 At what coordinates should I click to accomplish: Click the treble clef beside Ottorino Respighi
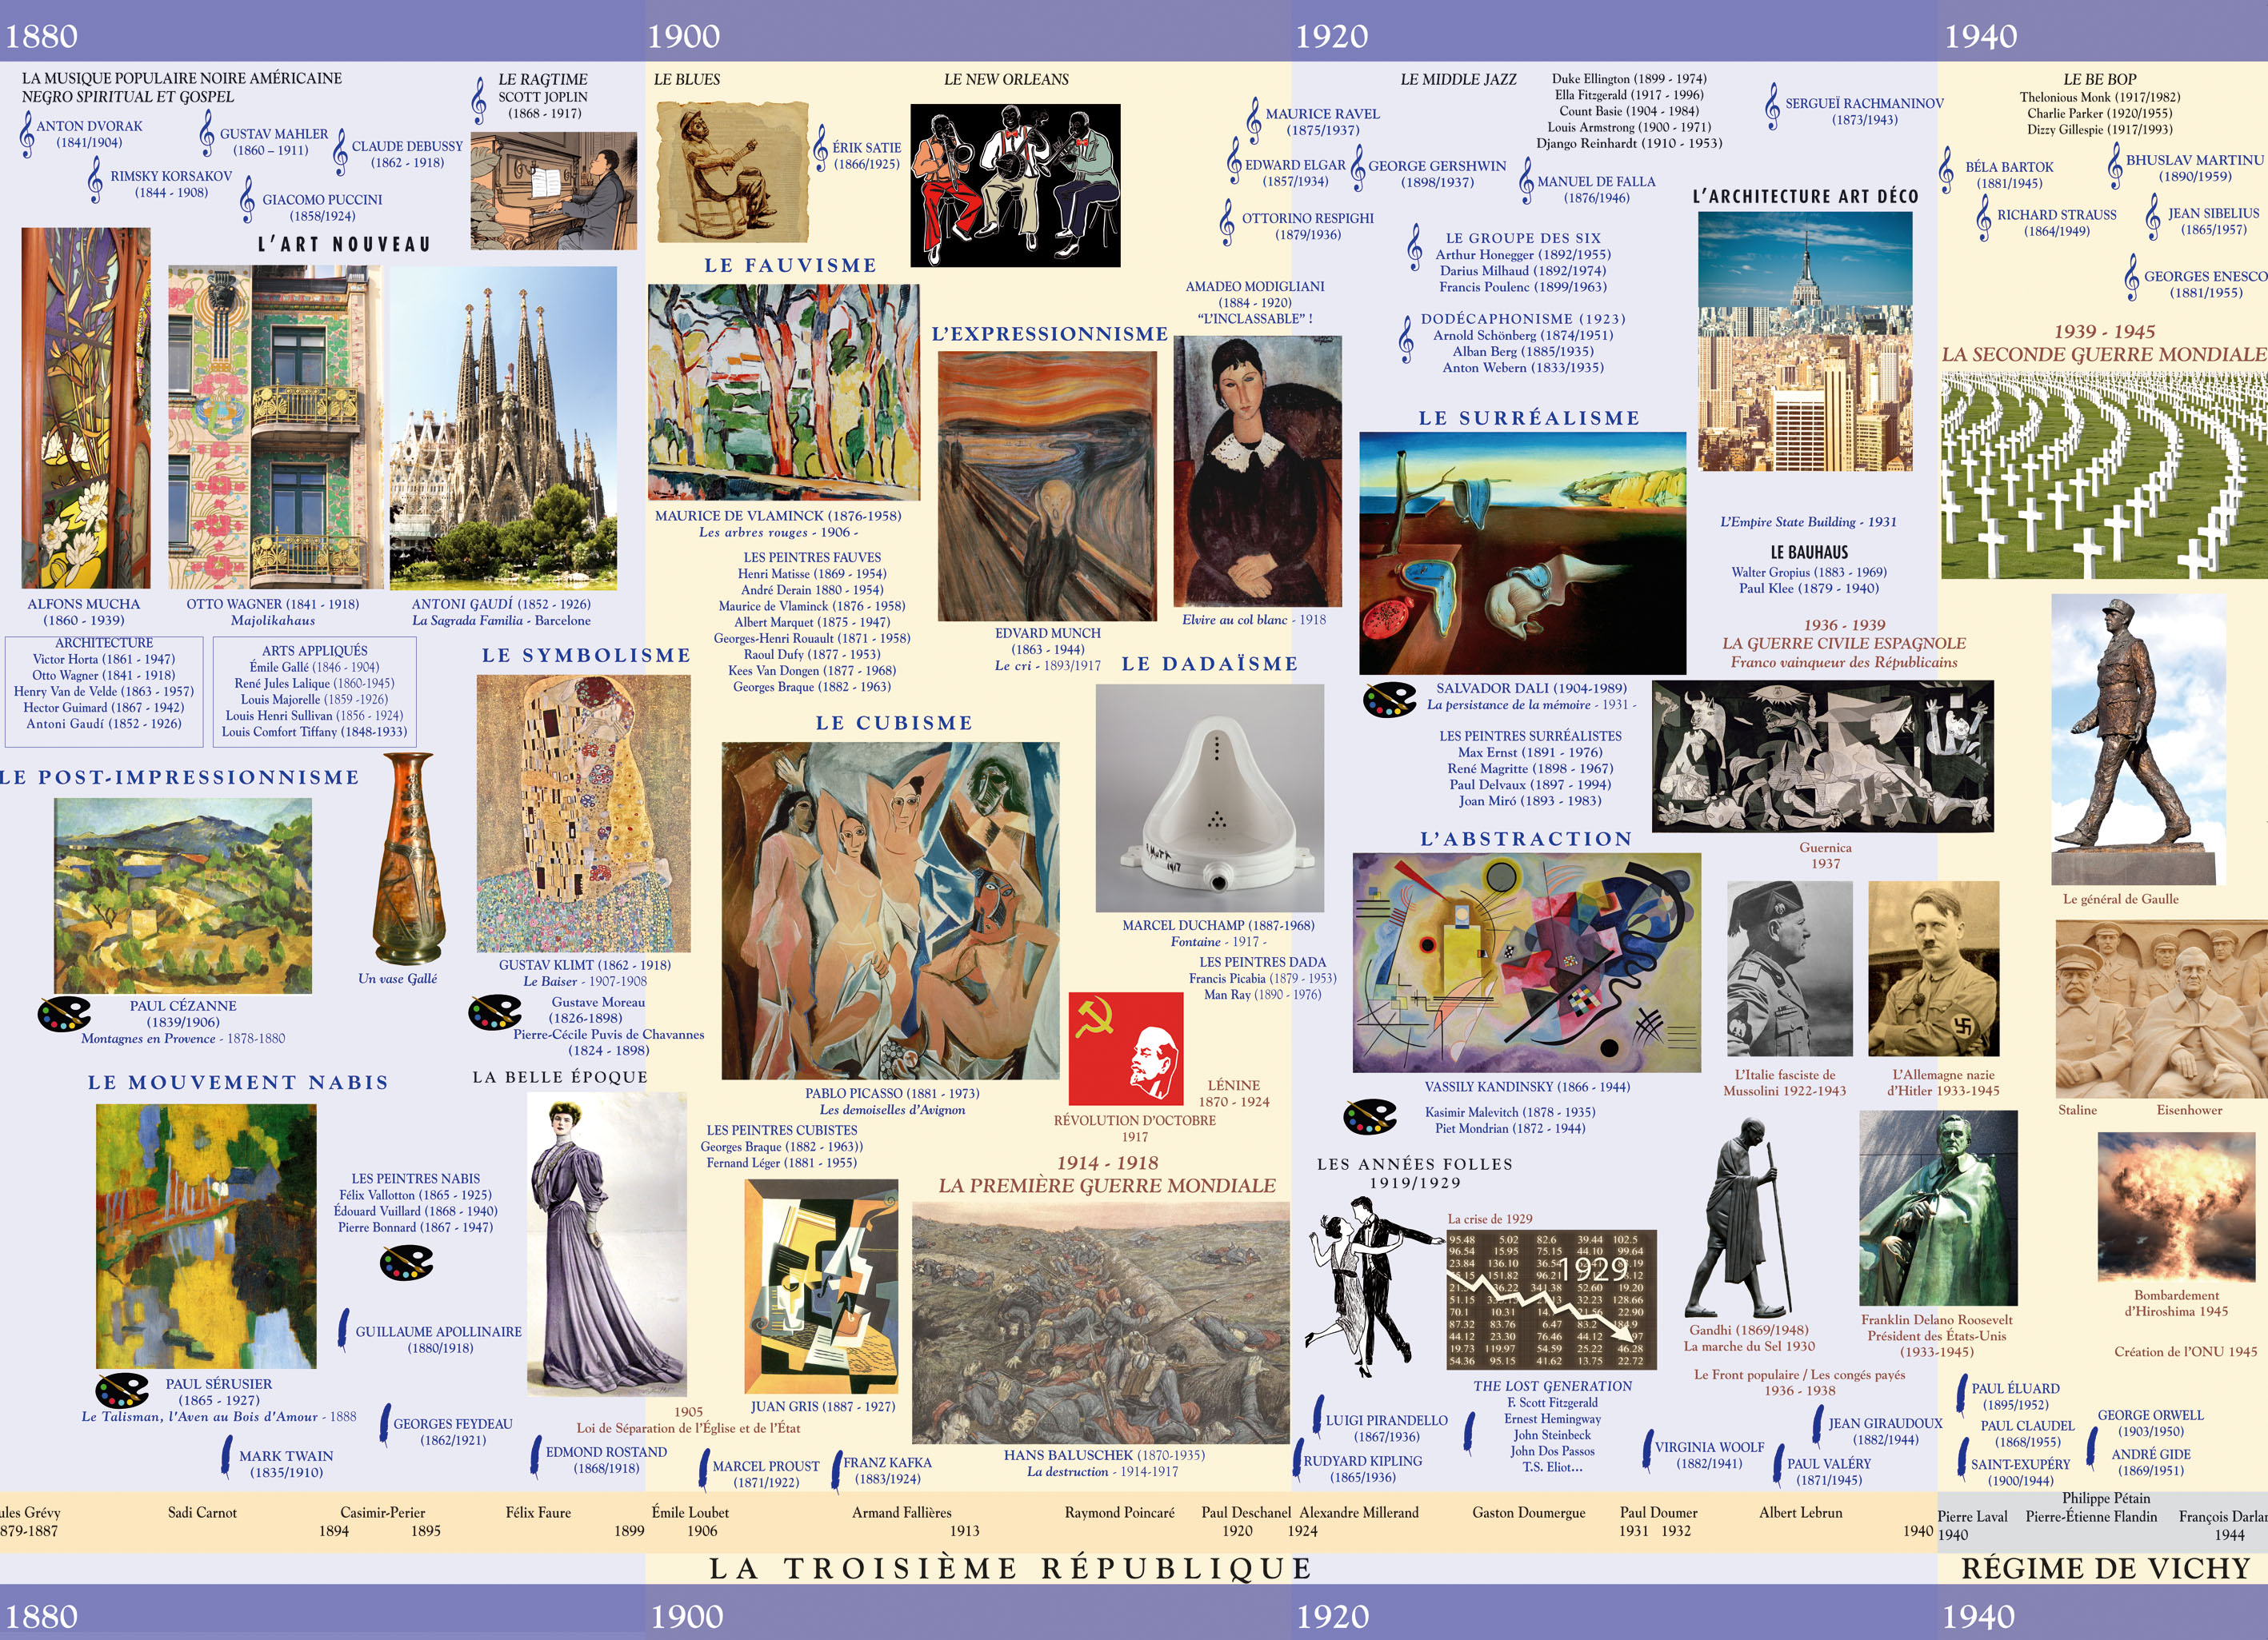click(1227, 221)
